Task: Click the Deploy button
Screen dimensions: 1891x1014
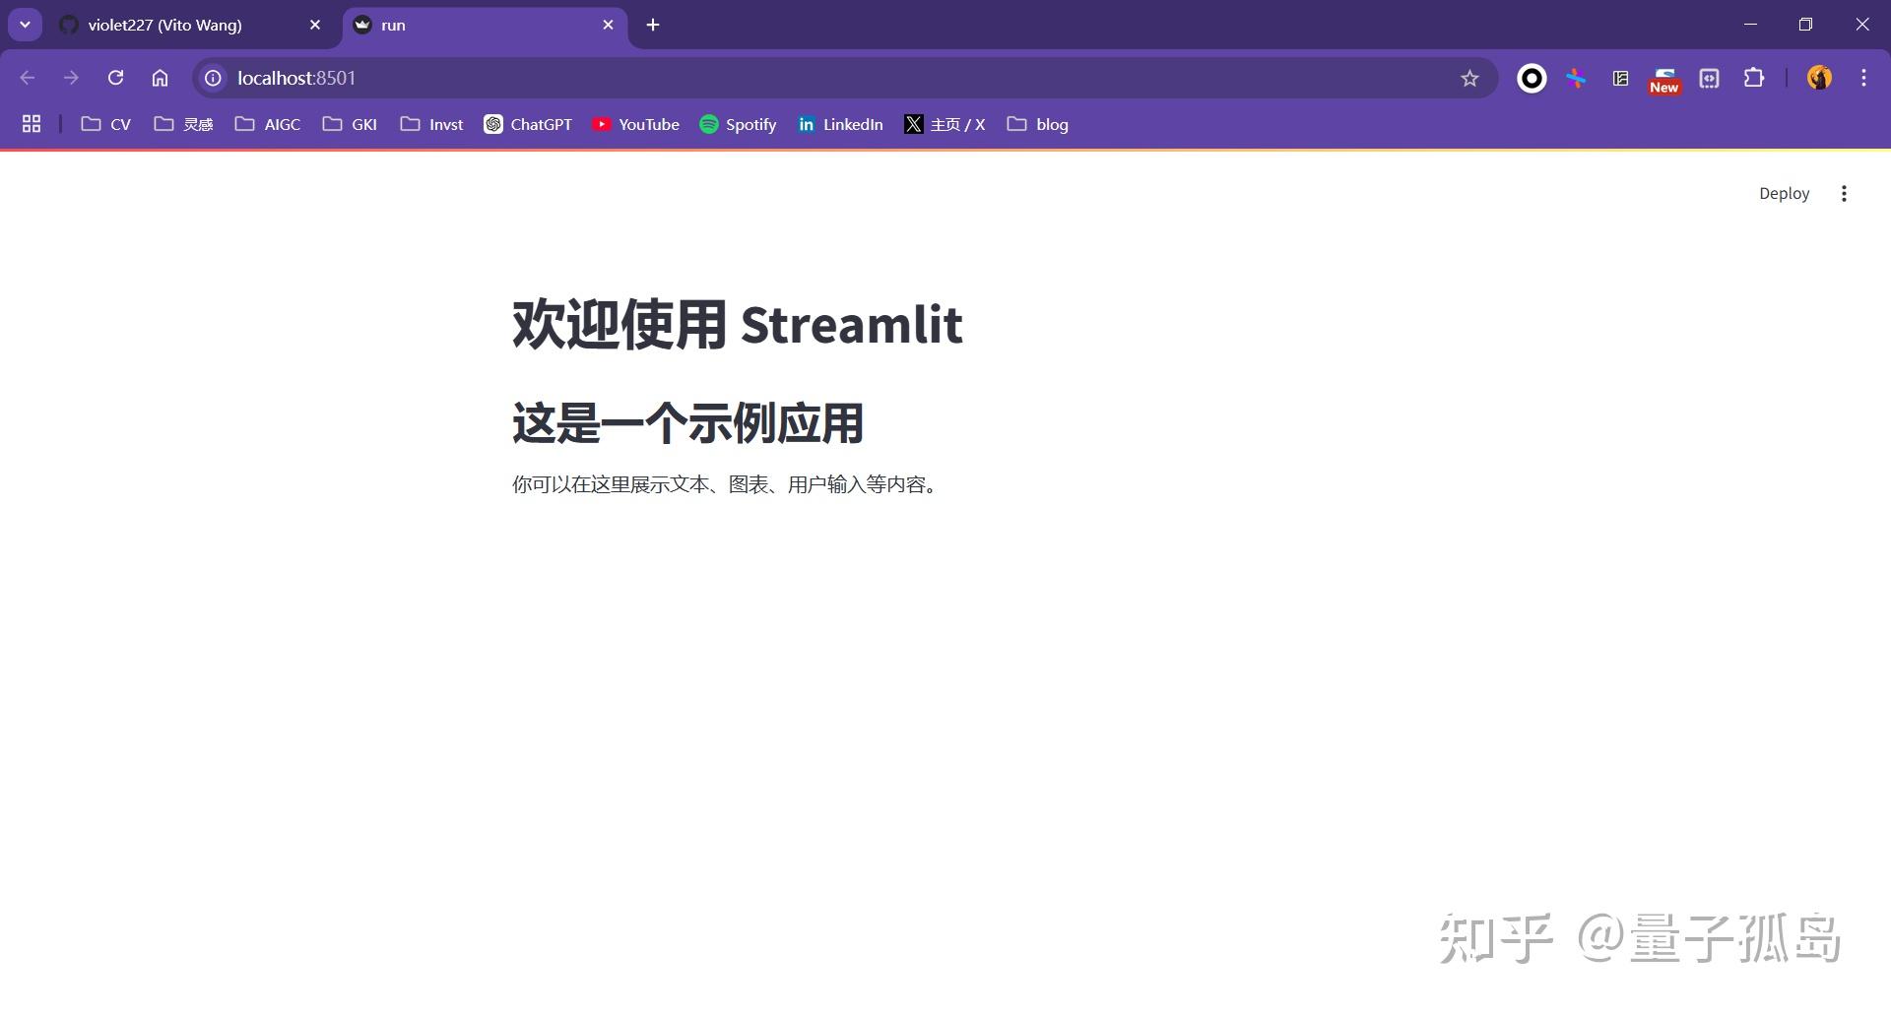Action: pyautogui.click(x=1784, y=193)
